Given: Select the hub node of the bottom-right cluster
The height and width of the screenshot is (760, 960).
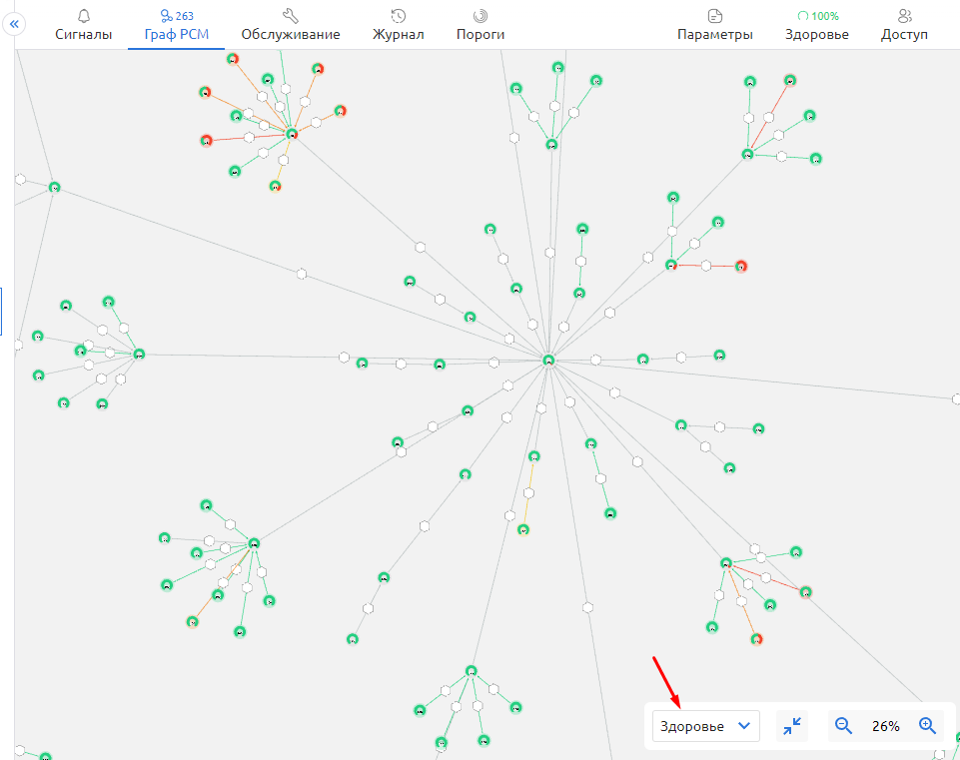Looking at the screenshot, I should click(726, 563).
